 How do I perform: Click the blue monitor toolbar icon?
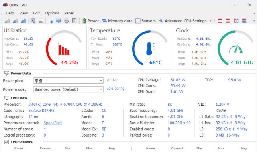click(58, 21)
